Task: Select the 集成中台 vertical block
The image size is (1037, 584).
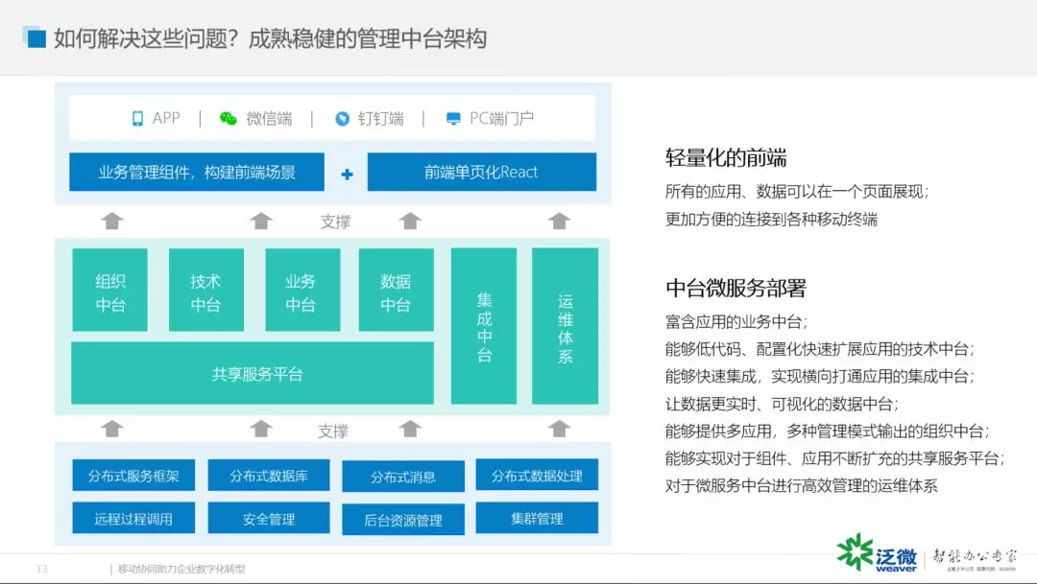Action: click(x=485, y=326)
